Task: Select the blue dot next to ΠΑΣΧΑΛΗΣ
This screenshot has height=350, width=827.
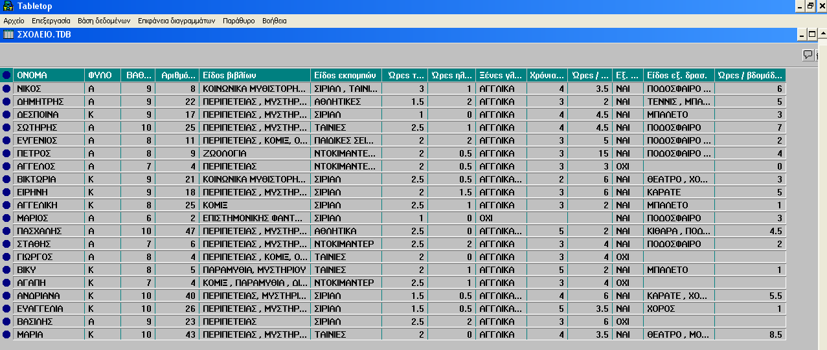Action: point(6,231)
